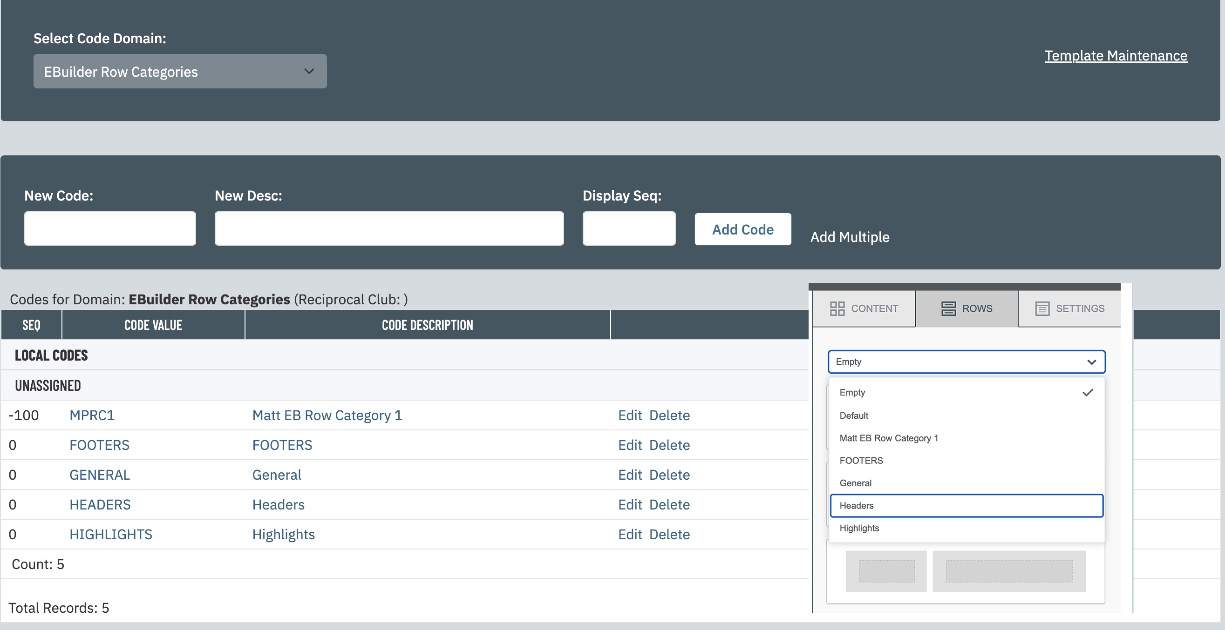Switch to the SETTINGS tab
1225x630 pixels.
pyautogui.click(x=1070, y=308)
